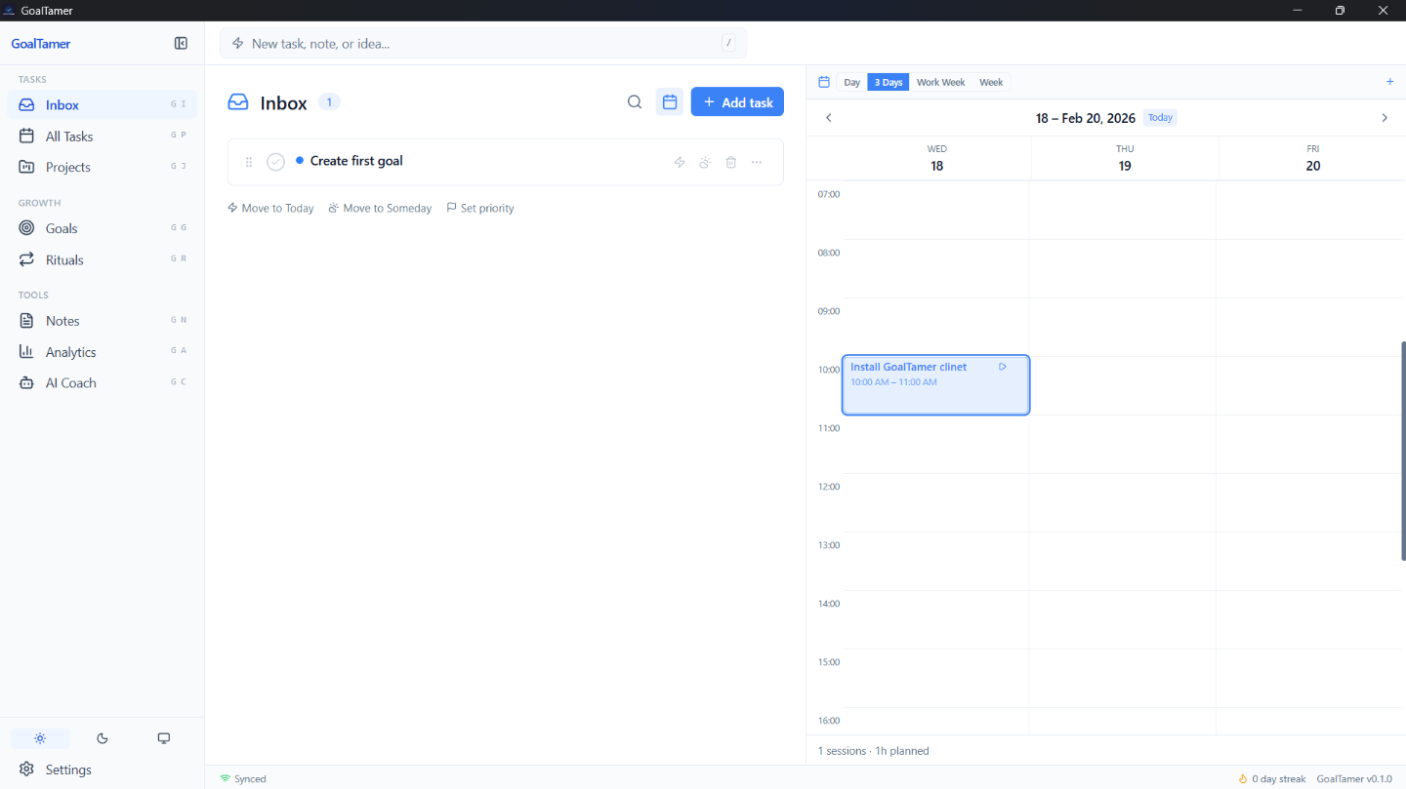Open the Notes tool

102,320
